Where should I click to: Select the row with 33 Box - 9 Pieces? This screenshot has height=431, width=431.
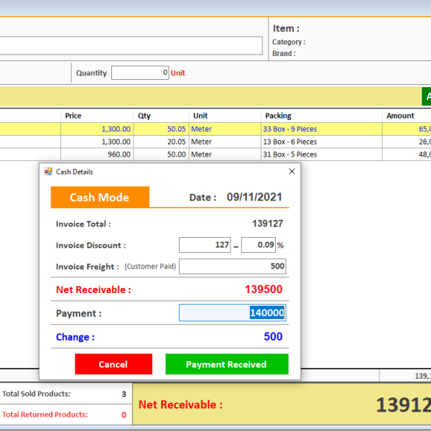pos(291,129)
